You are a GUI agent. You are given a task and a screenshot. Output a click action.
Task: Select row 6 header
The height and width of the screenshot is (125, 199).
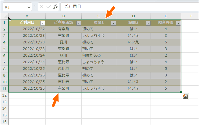[x=4, y=56]
